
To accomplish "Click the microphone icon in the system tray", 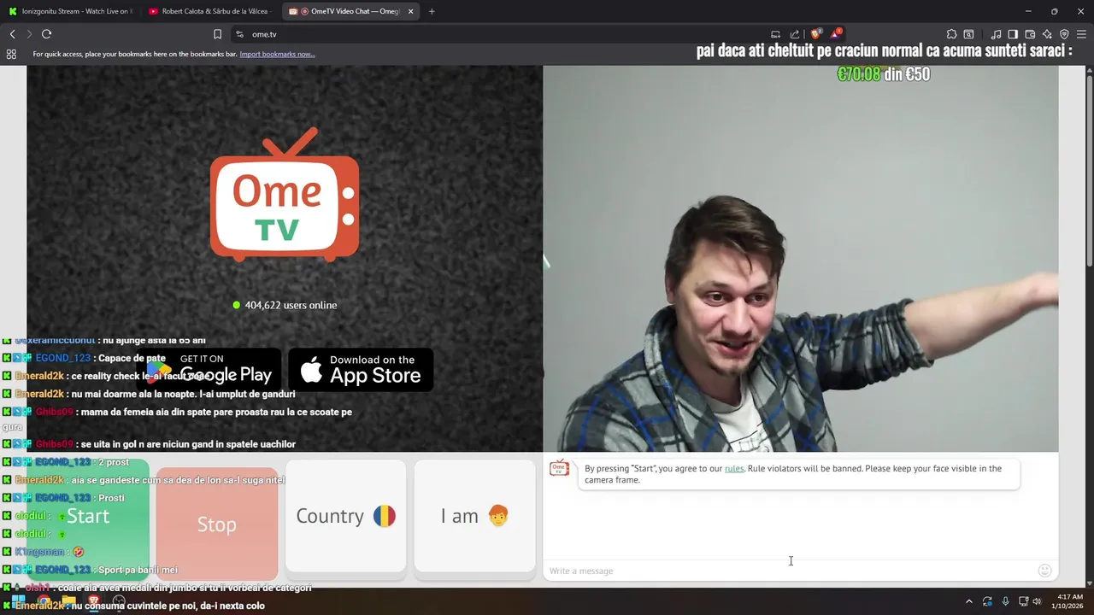I will tap(1005, 601).
